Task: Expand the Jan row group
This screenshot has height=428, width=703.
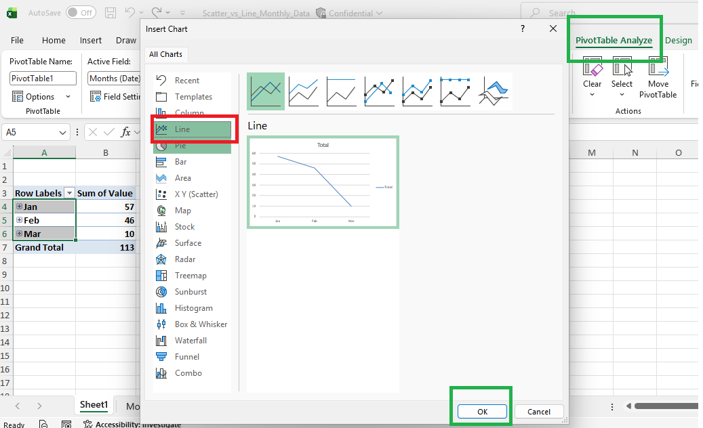Action: coord(19,207)
